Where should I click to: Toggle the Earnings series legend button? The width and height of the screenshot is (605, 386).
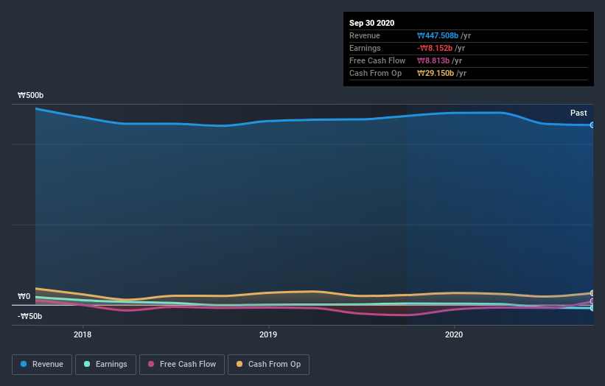105,365
